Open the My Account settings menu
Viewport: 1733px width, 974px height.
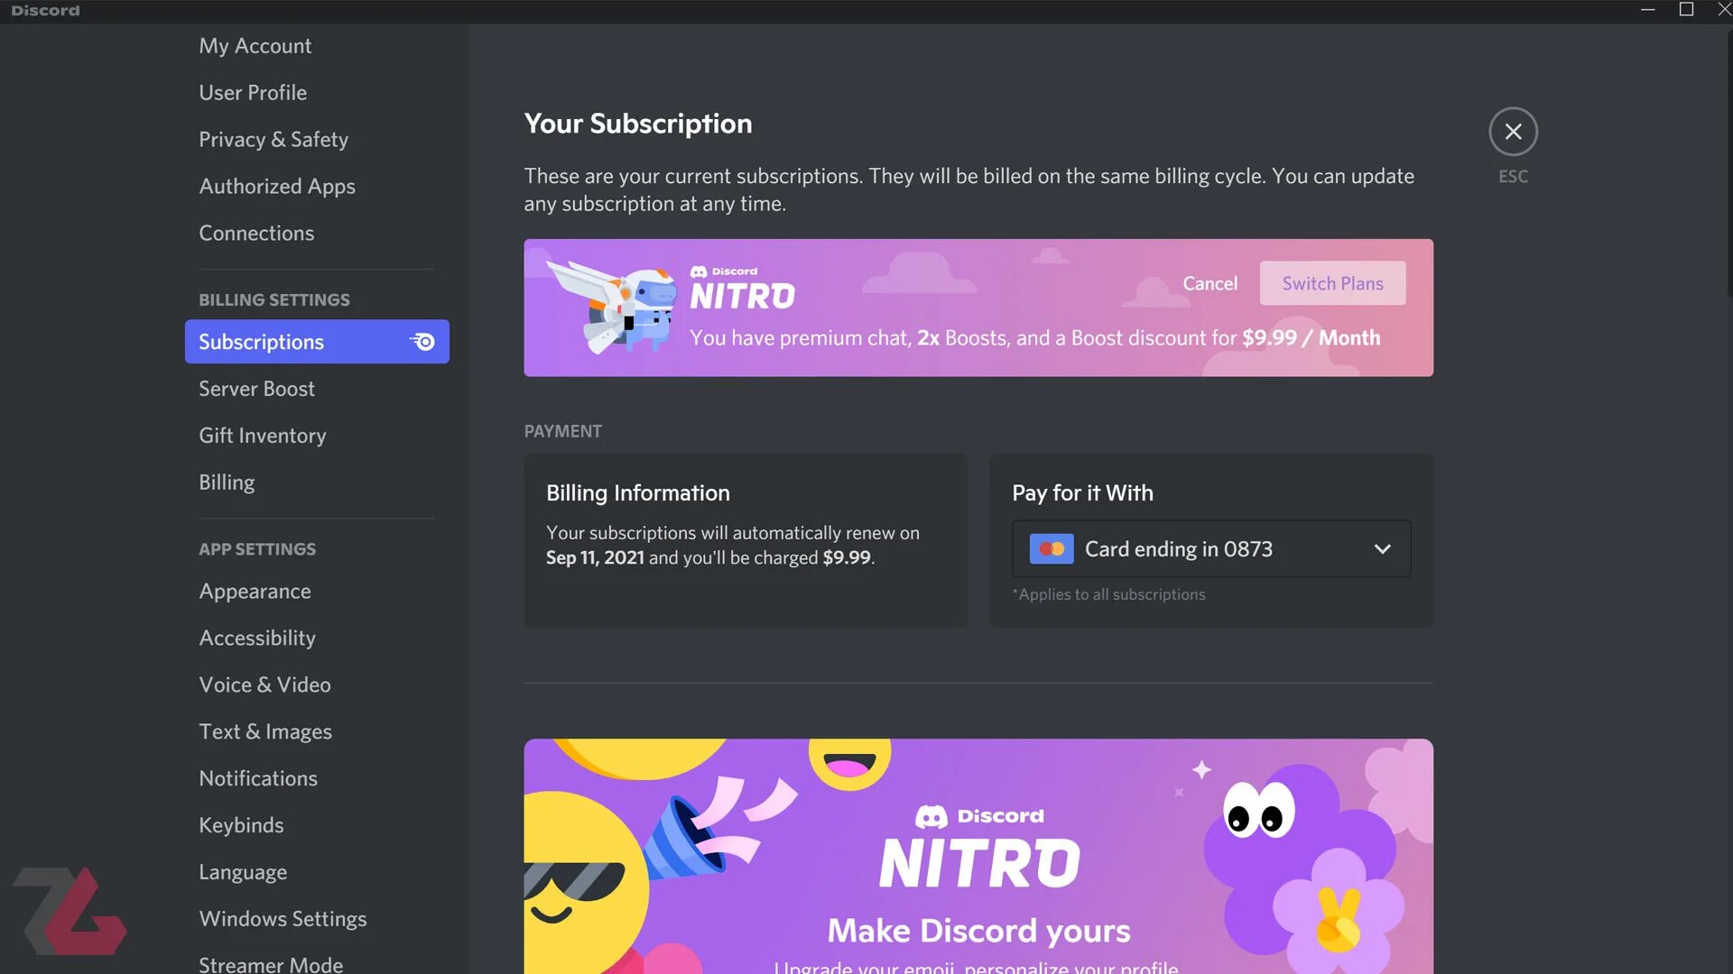pos(255,45)
